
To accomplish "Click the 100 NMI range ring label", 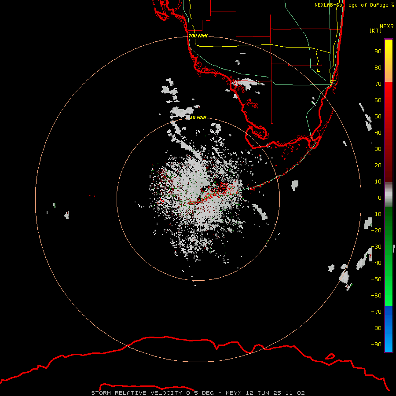I will [x=198, y=36].
